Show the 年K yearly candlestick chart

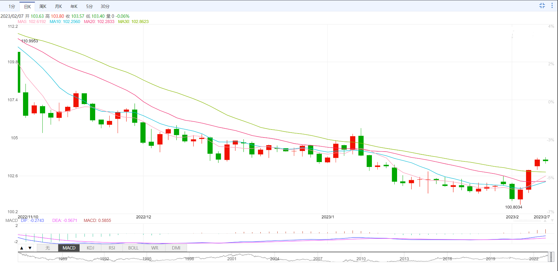(x=74, y=6)
